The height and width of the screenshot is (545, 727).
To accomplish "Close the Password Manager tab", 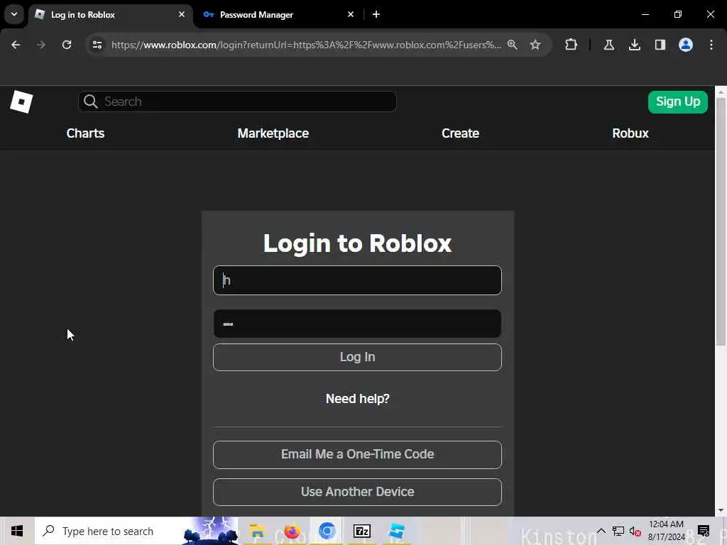I will 351,14.
